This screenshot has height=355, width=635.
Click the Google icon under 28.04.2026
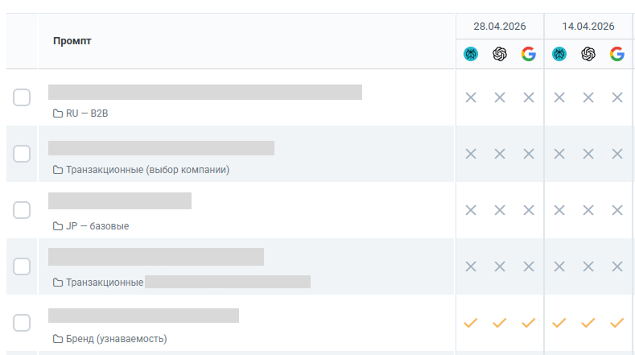[x=529, y=54]
